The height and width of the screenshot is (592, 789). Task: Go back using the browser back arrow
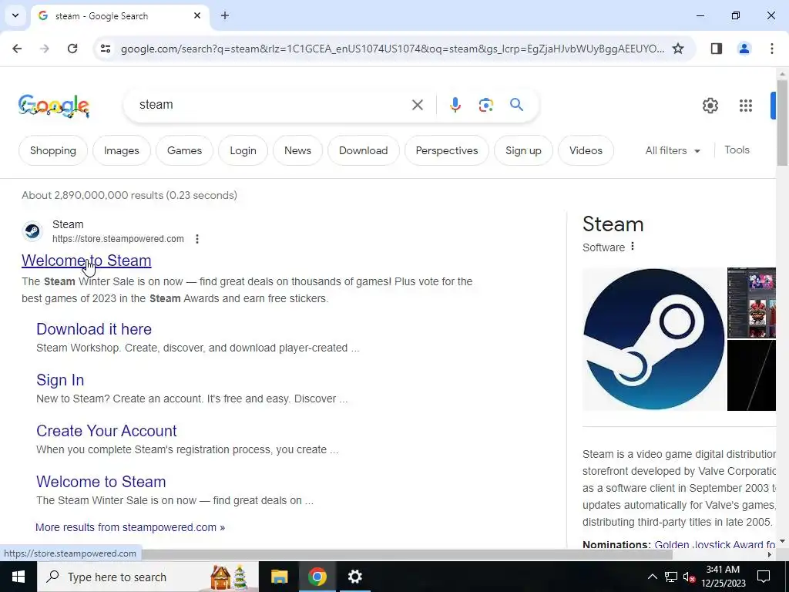click(x=17, y=49)
